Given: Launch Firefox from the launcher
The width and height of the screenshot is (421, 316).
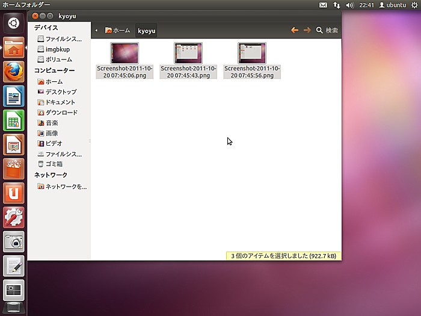Looking at the screenshot, I should click(x=13, y=72).
